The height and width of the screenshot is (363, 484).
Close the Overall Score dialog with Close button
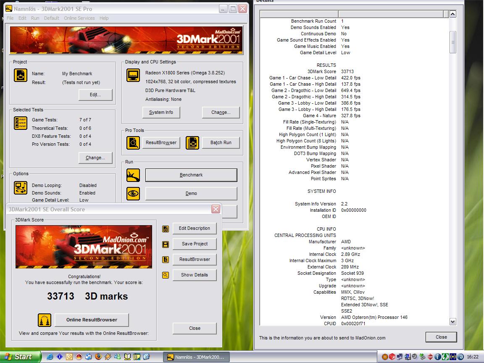click(x=195, y=329)
